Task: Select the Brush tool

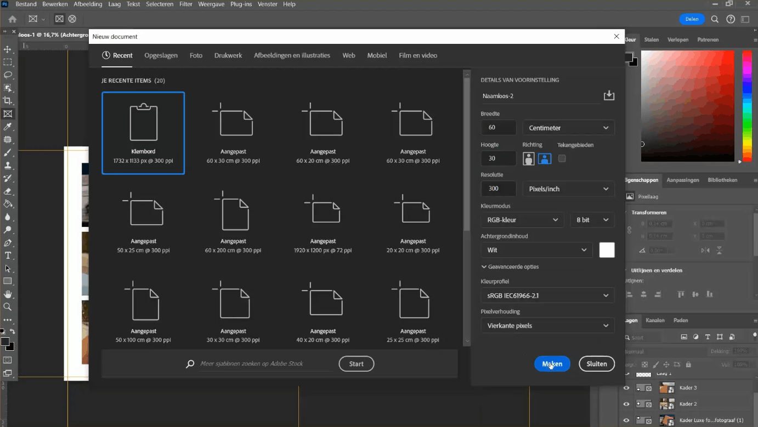Action: coord(8,153)
